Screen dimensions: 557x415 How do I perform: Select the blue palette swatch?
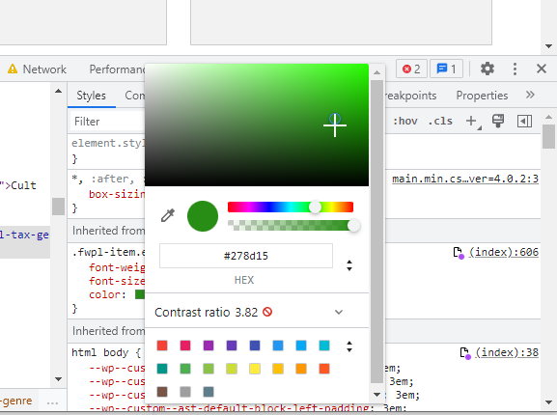coord(278,346)
